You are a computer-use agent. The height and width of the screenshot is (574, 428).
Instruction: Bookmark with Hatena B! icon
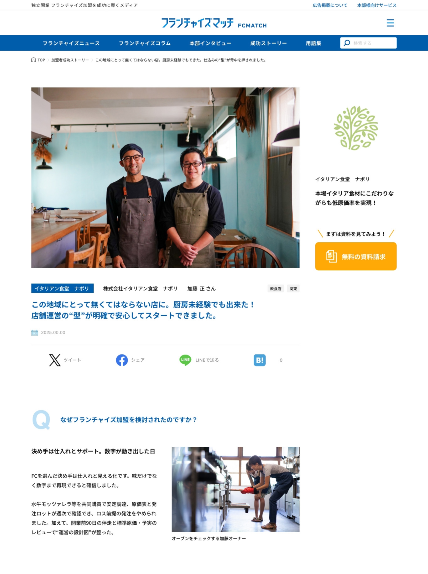click(x=259, y=360)
